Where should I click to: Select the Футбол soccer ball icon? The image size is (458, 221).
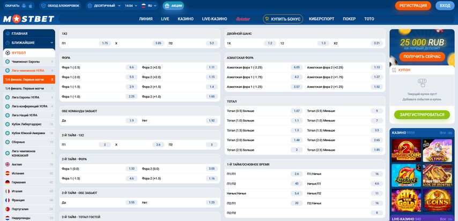click(8, 53)
